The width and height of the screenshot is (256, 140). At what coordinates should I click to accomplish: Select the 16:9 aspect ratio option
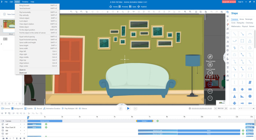pyautogui.click(x=210, y=84)
